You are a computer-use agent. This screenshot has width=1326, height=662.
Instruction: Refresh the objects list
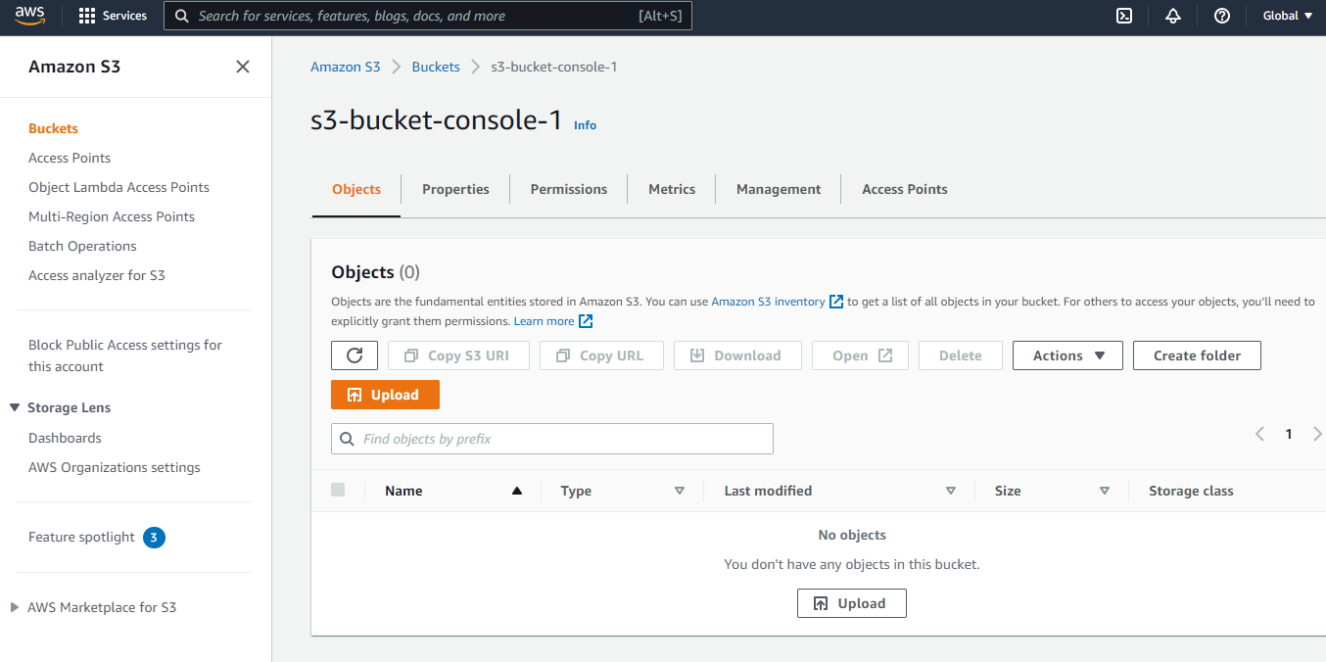(354, 355)
